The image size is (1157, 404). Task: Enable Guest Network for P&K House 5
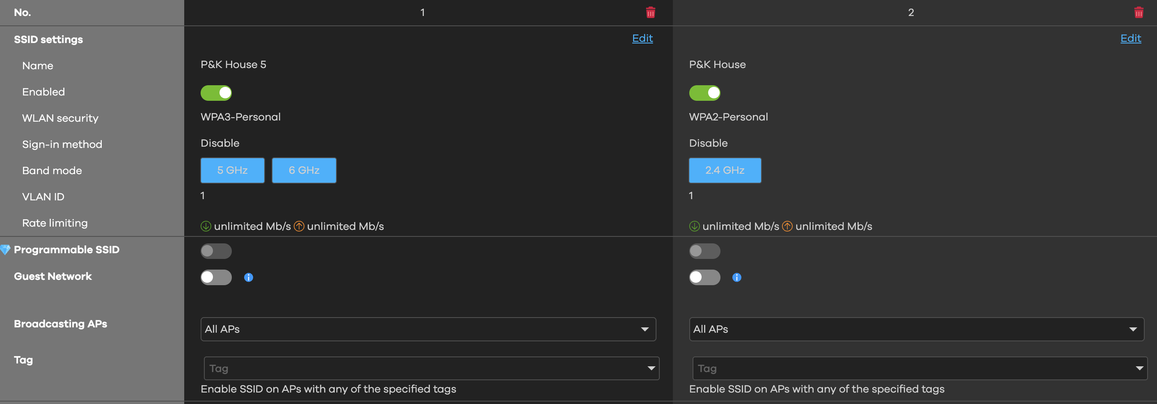pyautogui.click(x=216, y=277)
